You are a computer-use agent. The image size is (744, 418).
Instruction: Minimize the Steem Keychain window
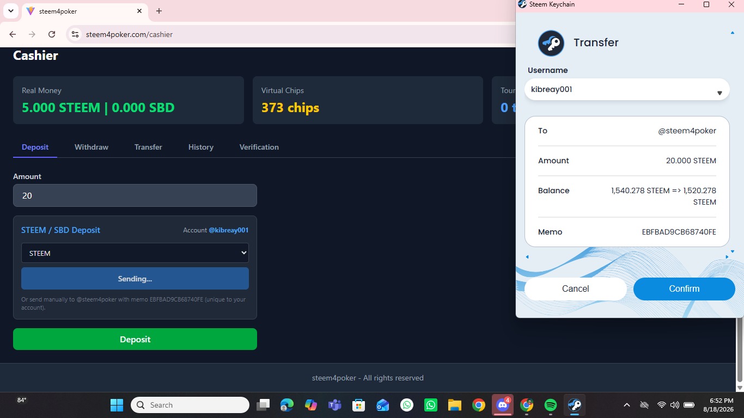[681, 4]
